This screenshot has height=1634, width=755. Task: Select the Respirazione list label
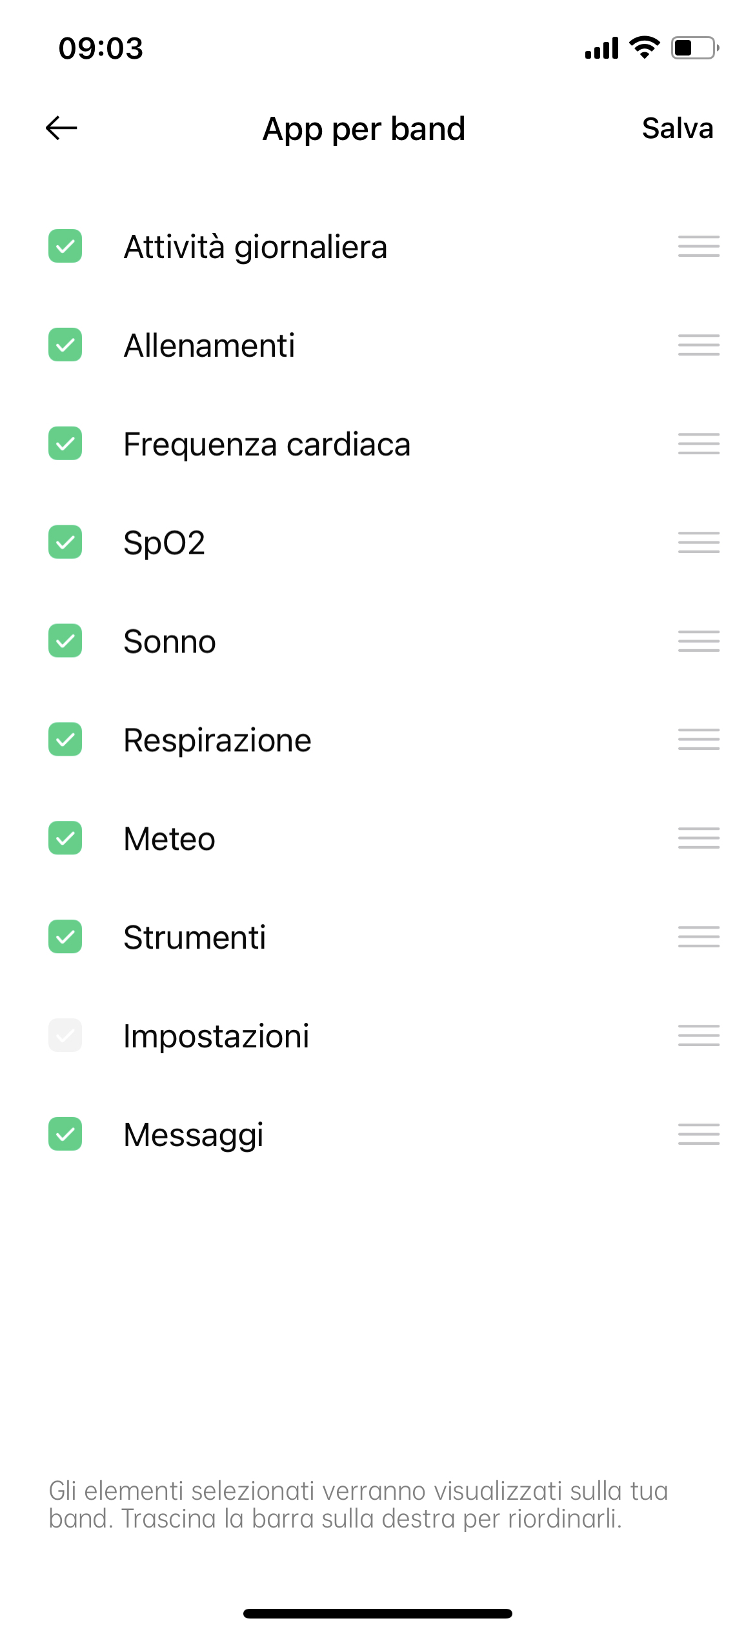(x=217, y=740)
